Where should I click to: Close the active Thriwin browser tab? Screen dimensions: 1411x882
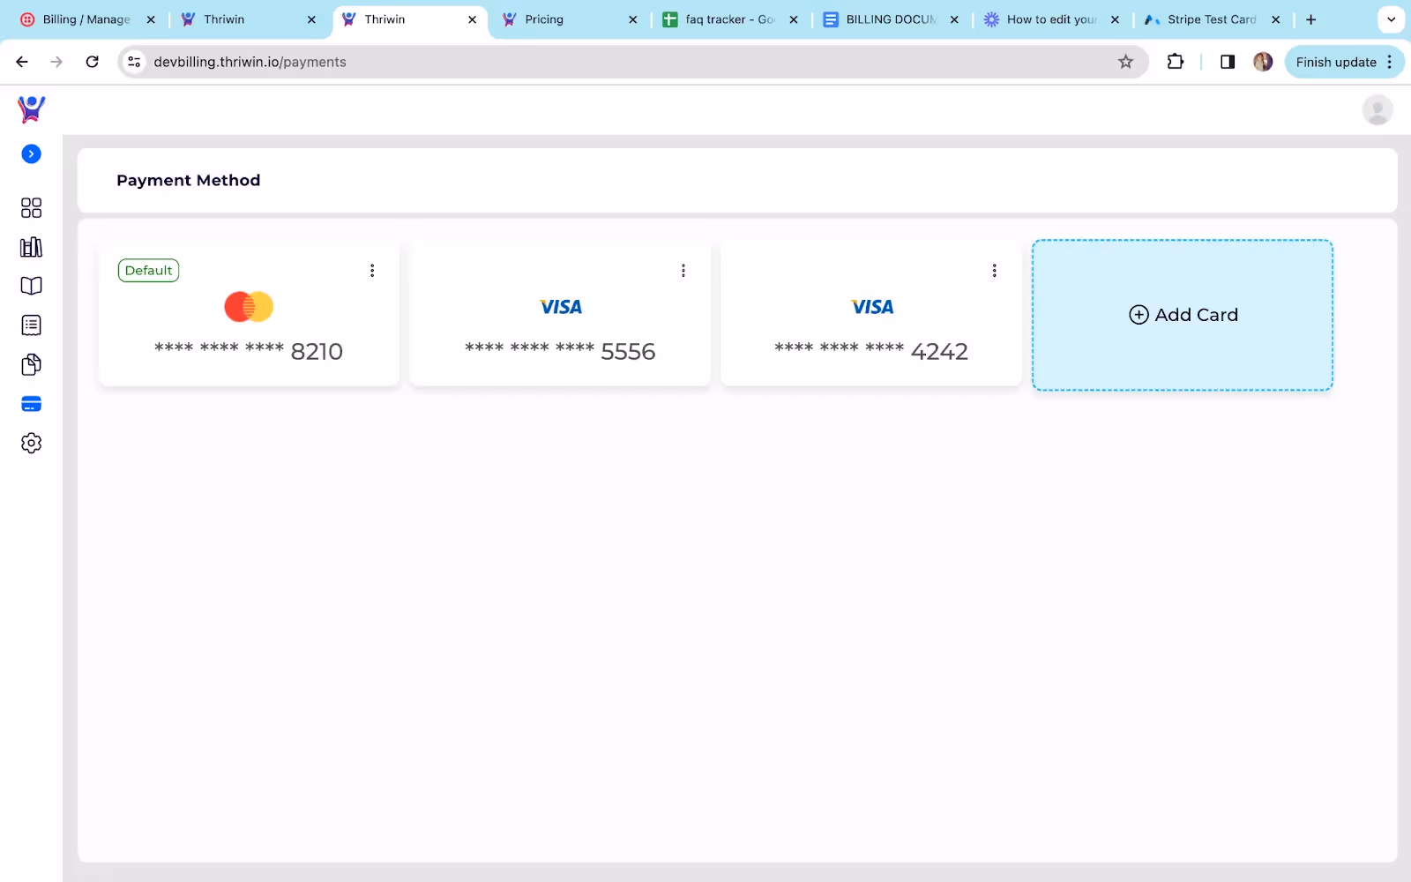click(472, 19)
